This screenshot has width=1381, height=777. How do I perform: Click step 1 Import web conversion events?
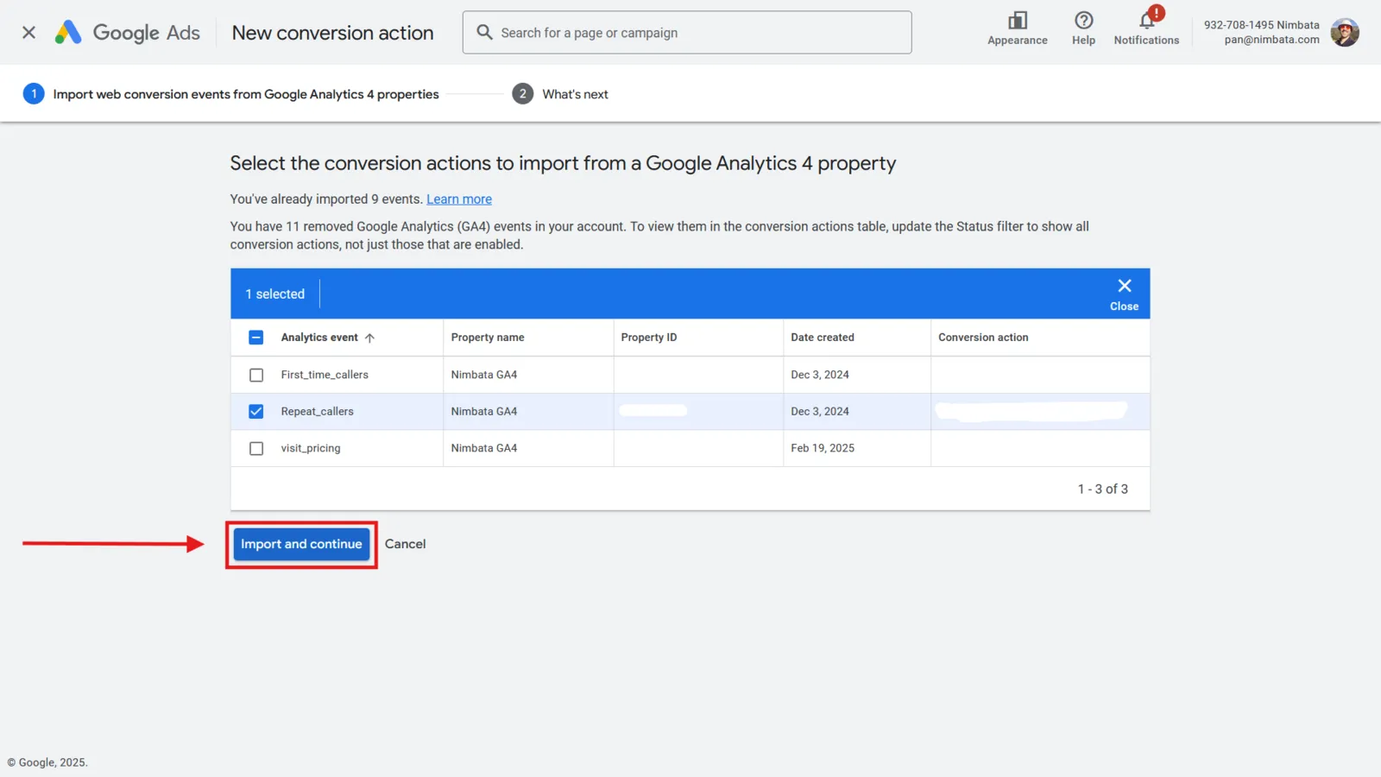point(230,94)
